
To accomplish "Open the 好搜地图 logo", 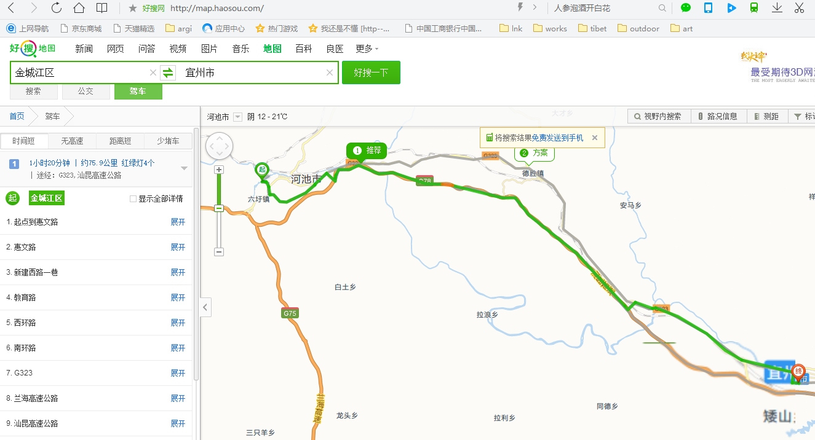I will [x=33, y=49].
